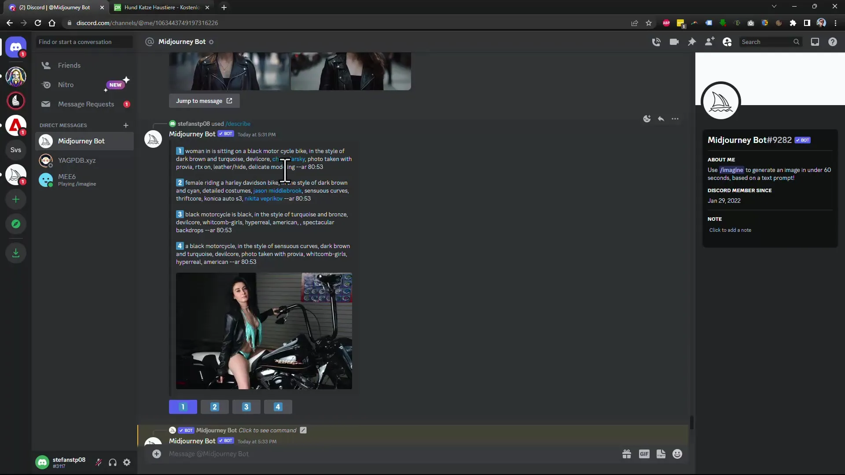
Task: Open the Svs server in sidebar
Action: [16, 150]
